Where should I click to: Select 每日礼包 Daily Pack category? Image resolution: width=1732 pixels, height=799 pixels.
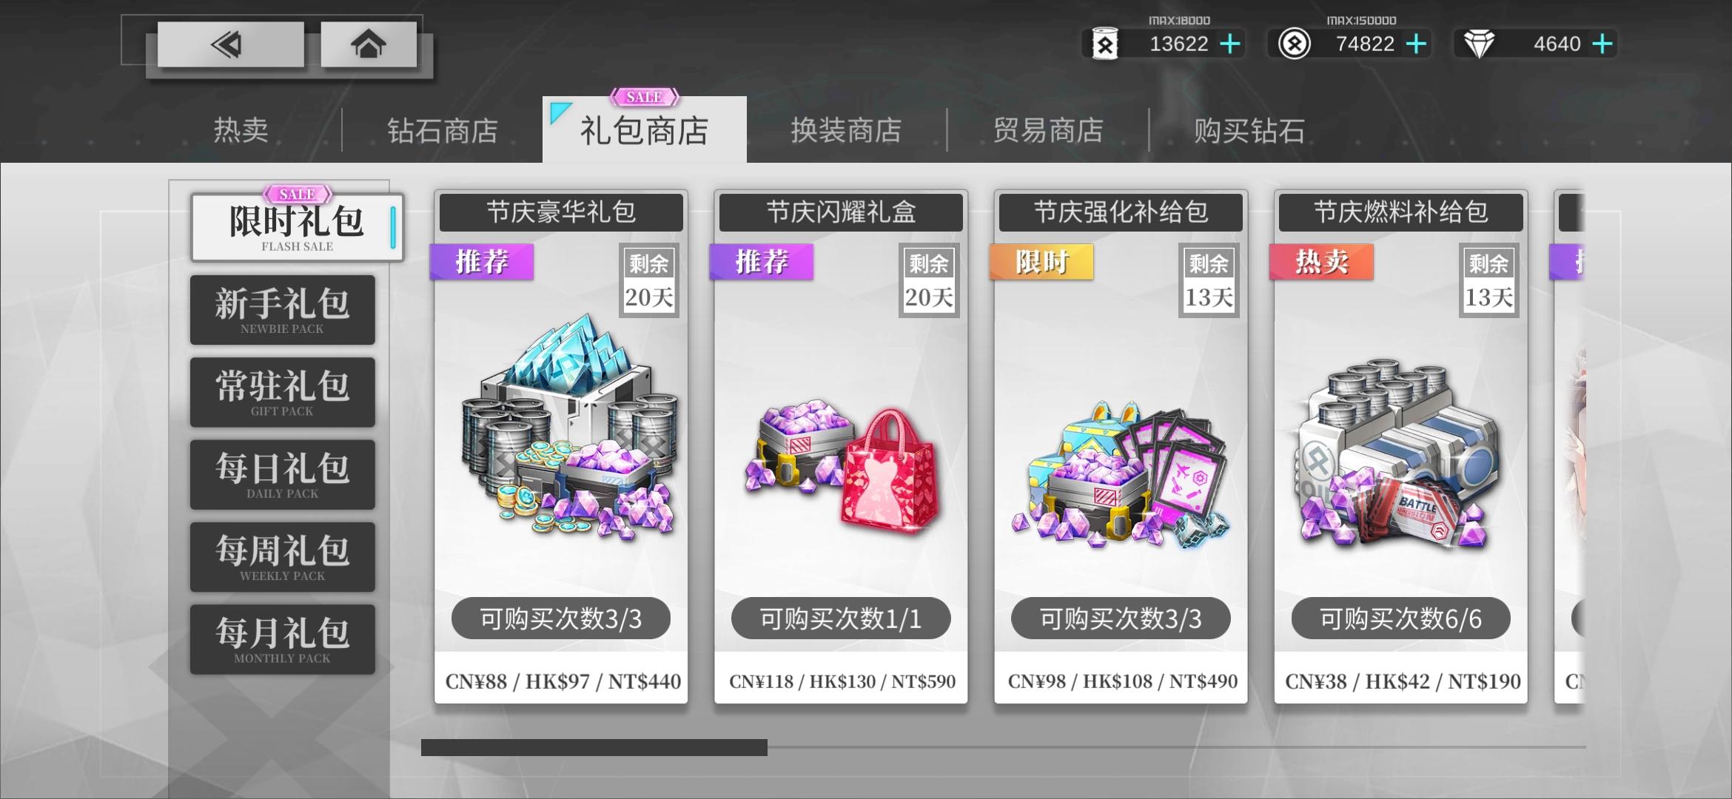coord(282,474)
